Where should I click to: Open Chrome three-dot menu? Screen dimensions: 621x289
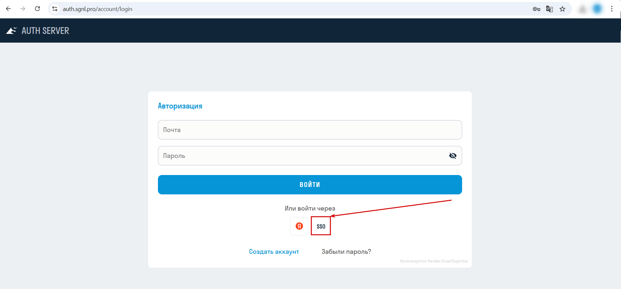(612, 9)
